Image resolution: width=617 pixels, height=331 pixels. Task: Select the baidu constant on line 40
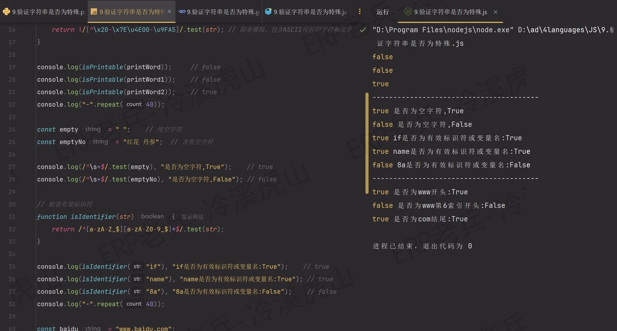coord(68,328)
